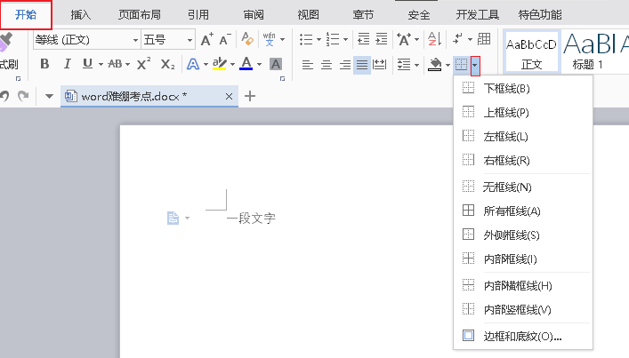
Task: Click the character shading icon
Action: tap(276, 64)
